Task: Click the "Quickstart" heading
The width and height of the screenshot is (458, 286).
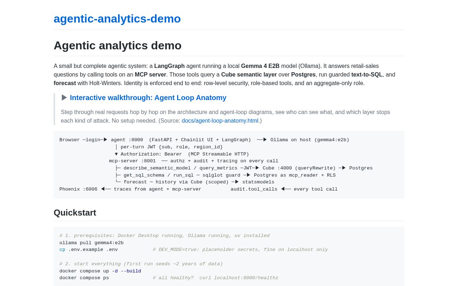Action: [75, 213]
